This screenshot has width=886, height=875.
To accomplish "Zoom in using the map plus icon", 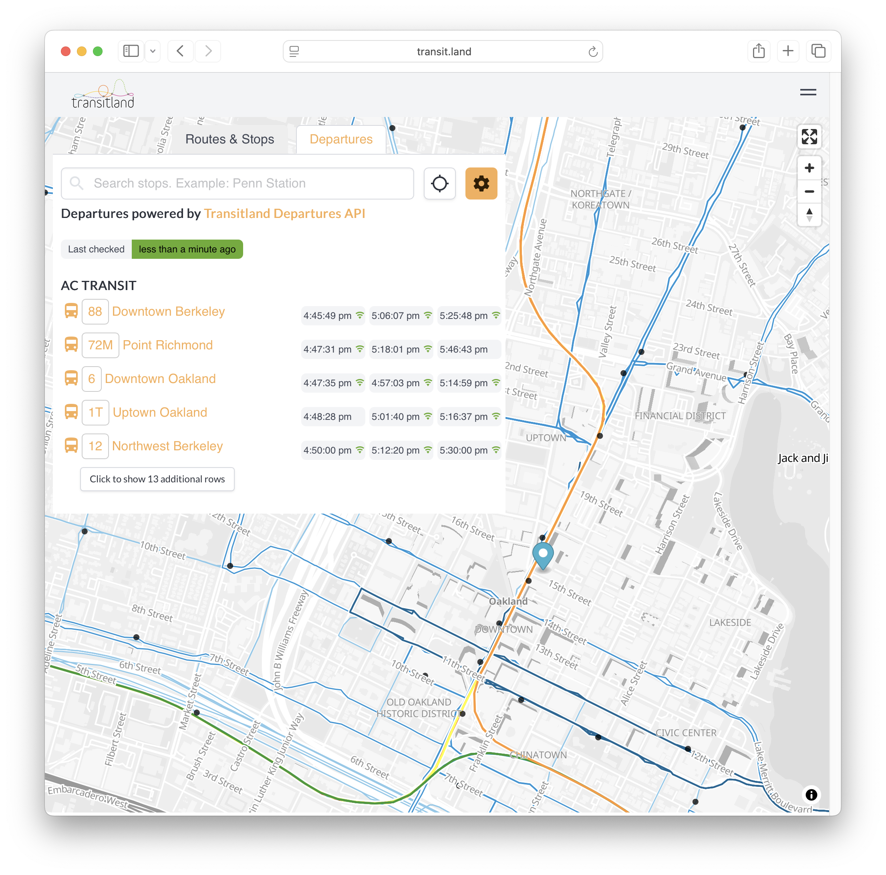I will [809, 168].
